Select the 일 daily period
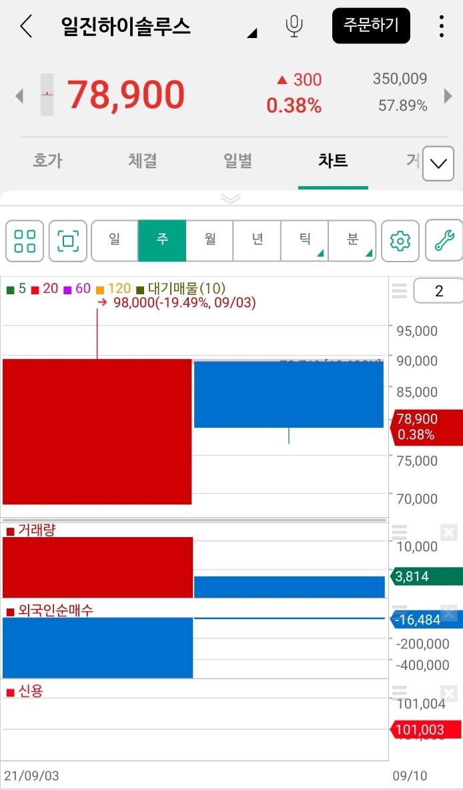The image size is (463, 790). (114, 241)
